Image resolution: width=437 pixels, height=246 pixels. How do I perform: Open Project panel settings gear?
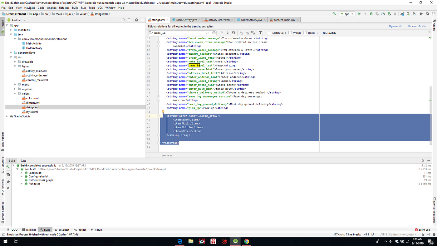136,20
